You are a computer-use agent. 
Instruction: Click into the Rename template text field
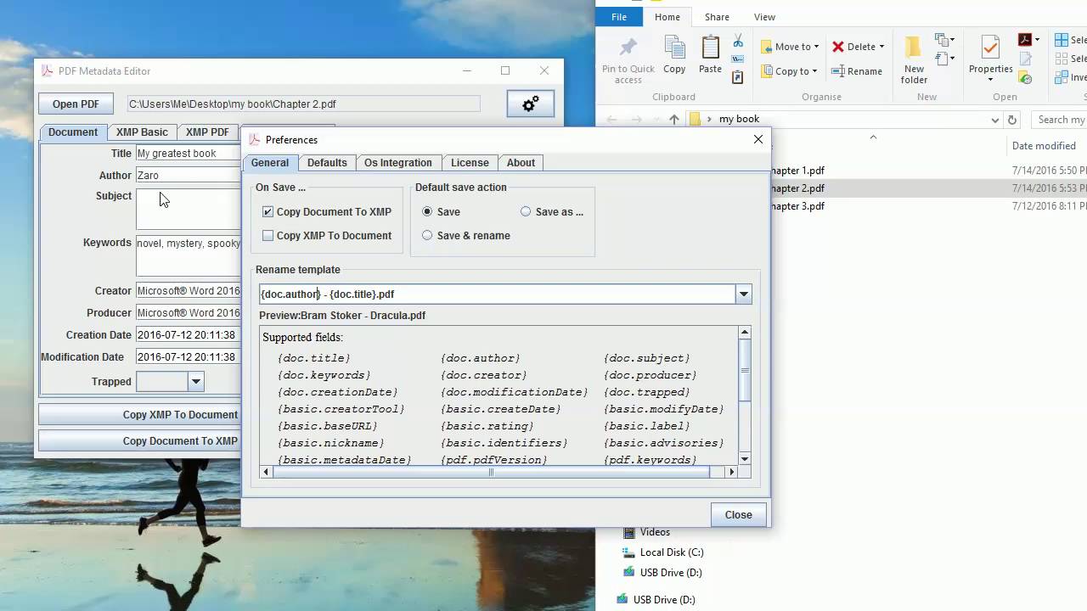[x=497, y=294]
